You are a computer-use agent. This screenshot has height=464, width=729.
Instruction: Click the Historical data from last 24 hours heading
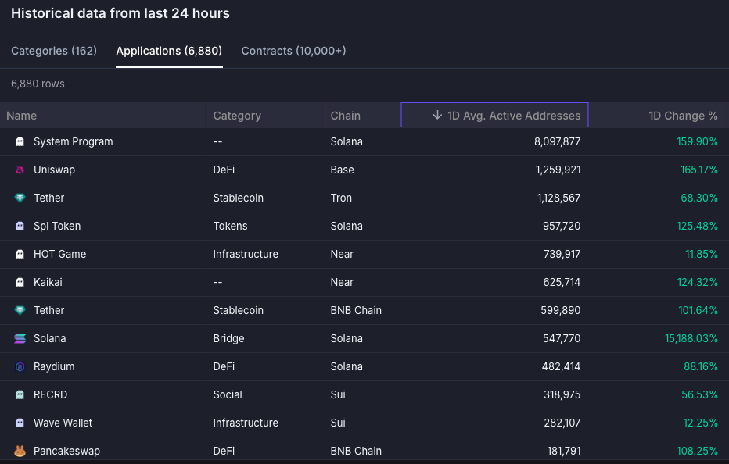[x=120, y=13]
